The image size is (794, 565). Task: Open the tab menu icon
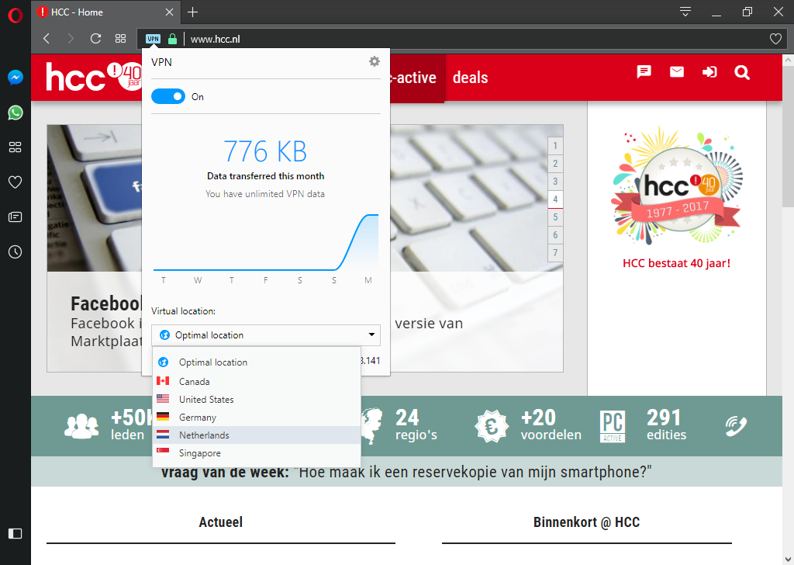pyautogui.click(x=685, y=12)
